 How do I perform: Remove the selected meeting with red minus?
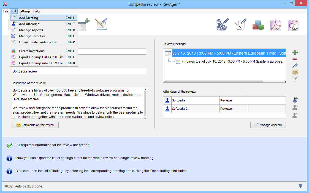pyautogui.click(x=295, y=59)
